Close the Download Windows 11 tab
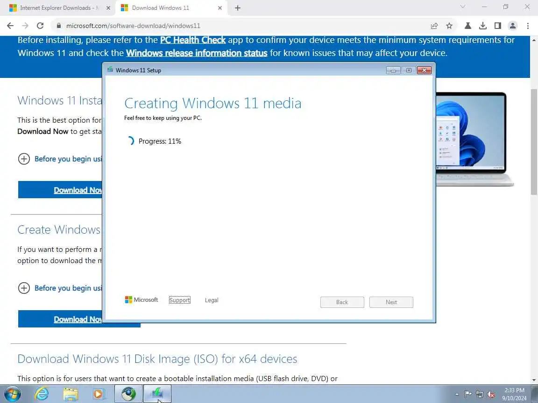538x403 pixels. (220, 8)
